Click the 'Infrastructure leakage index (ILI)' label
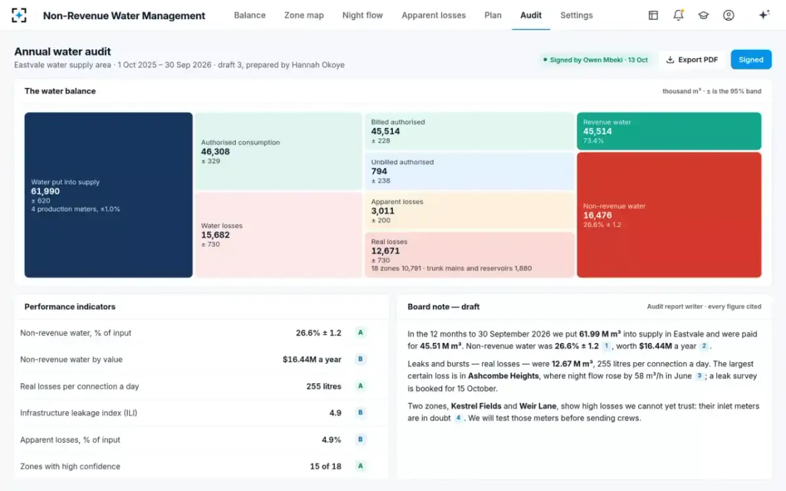Screen dimensions: 786x491 (x=79, y=413)
